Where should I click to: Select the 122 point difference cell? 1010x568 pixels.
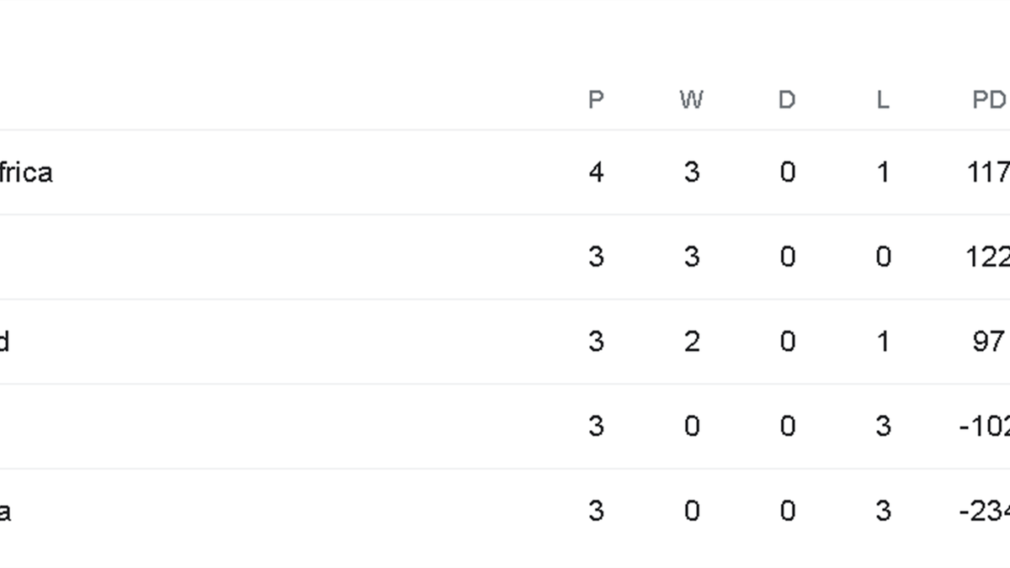(988, 257)
